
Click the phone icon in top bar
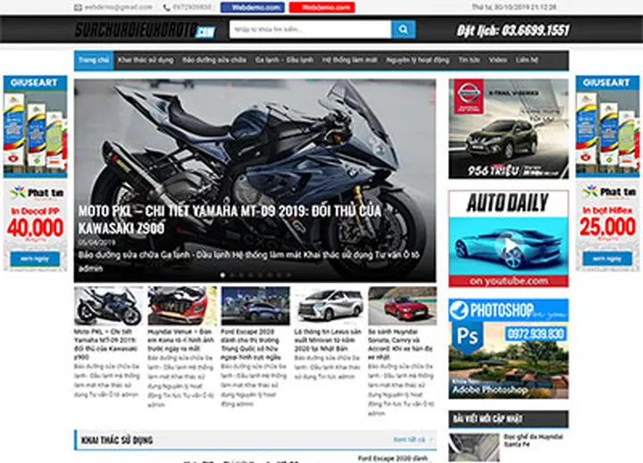click(x=166, y=7)
